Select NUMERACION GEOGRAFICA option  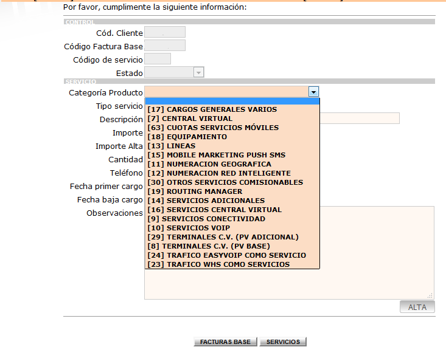pyautogui.click(x=232, y=164)
